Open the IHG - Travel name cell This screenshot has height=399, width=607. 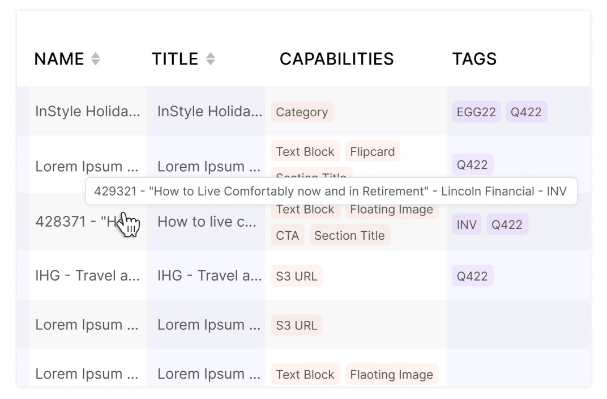[x=88, y=275]
